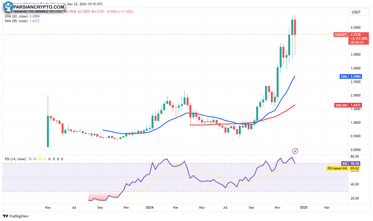Image resolution: width=373 pixels, height=221 pixels.
Task: Click the 0.0000 price axis value
Action: [355, 150]
